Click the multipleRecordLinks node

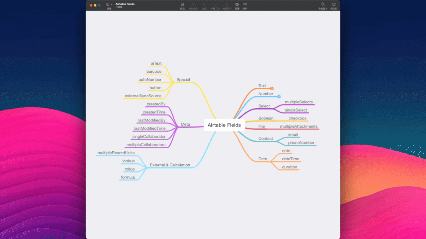tap(116, 153)
